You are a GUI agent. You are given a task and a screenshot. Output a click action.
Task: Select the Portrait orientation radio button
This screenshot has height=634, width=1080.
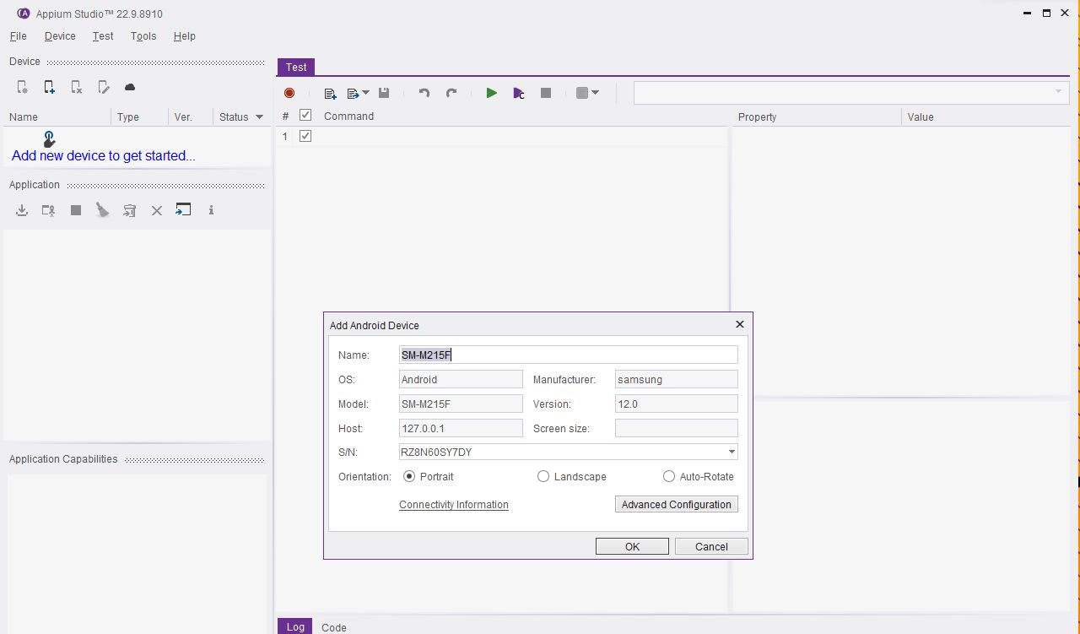pos(409,476)
